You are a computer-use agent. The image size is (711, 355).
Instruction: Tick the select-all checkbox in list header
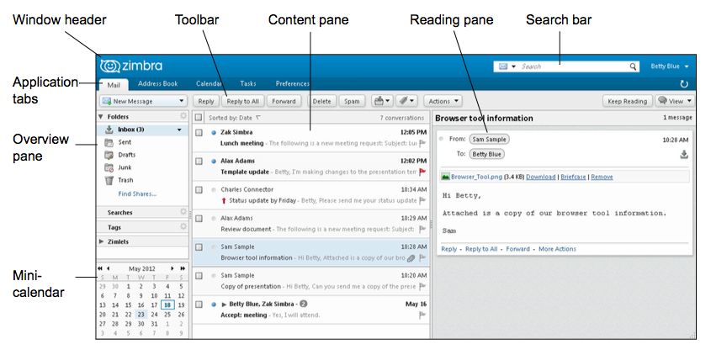(x=199, y=118)
